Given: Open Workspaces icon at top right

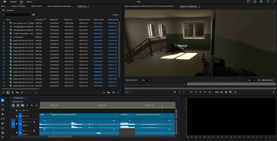Looking at the screenshot, I should tap(248, 2).
